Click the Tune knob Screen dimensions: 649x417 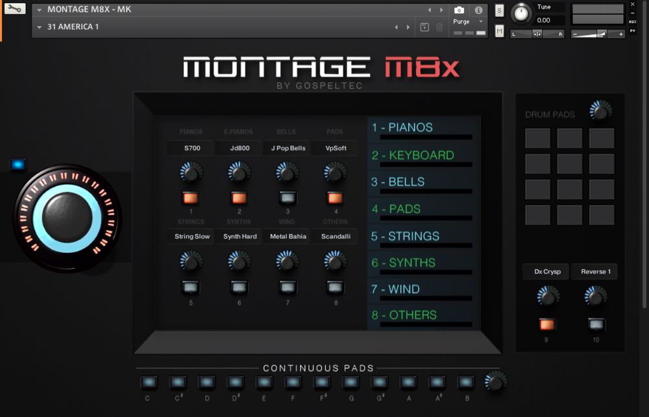[521, 13]
